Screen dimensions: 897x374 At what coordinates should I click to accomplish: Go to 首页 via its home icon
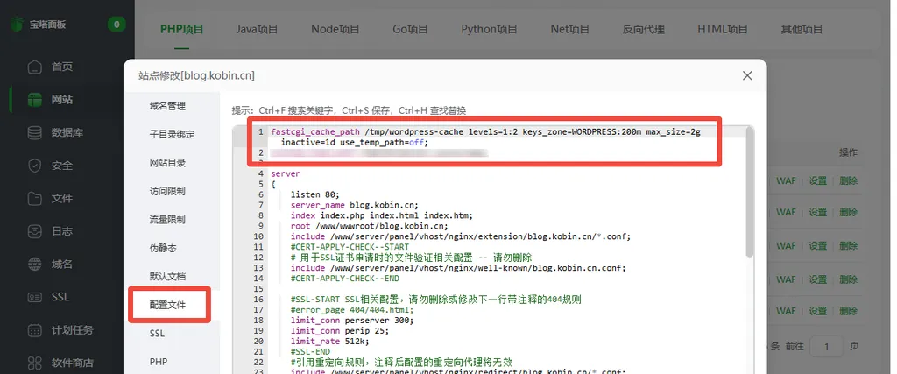(35, 67)
